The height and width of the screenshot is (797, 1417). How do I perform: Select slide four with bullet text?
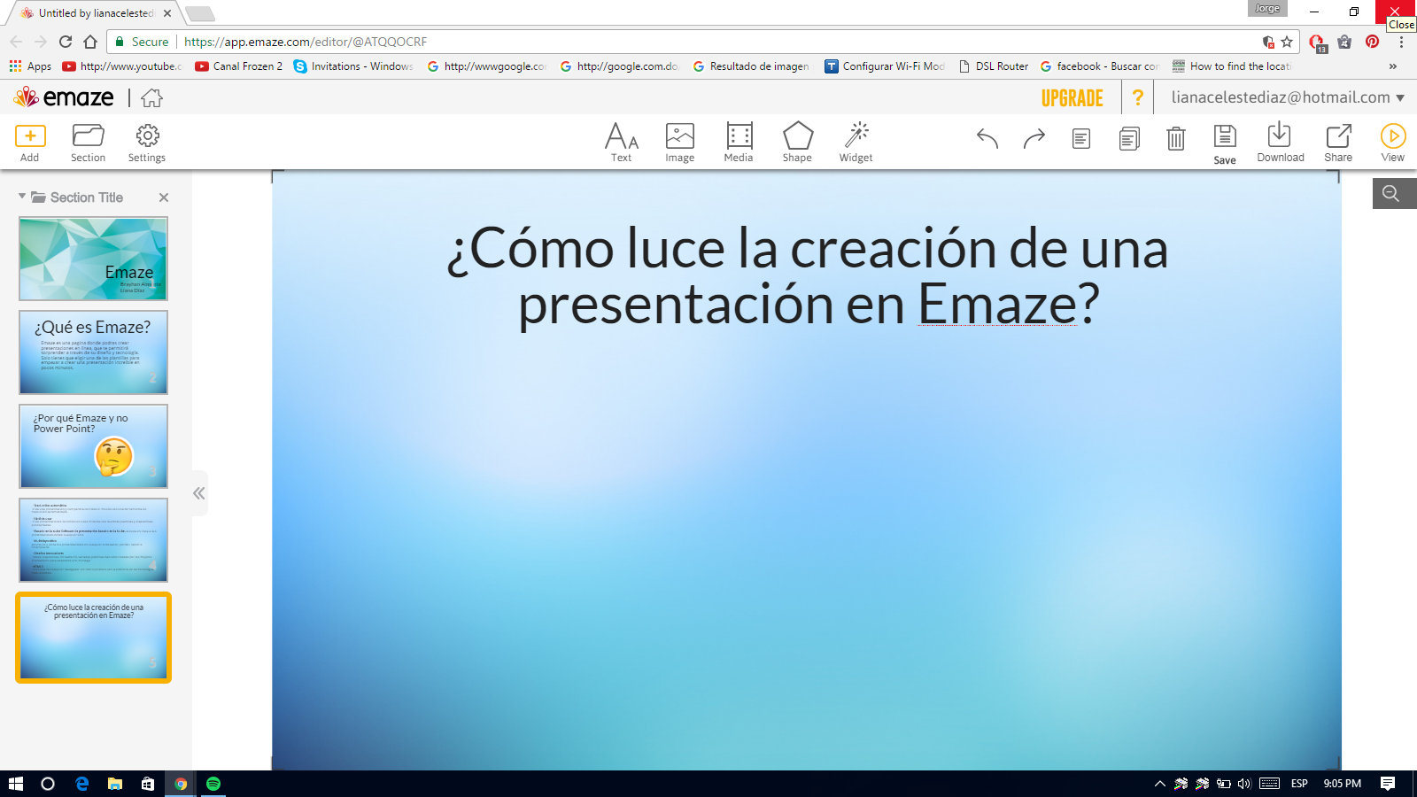tap(93, 540)
